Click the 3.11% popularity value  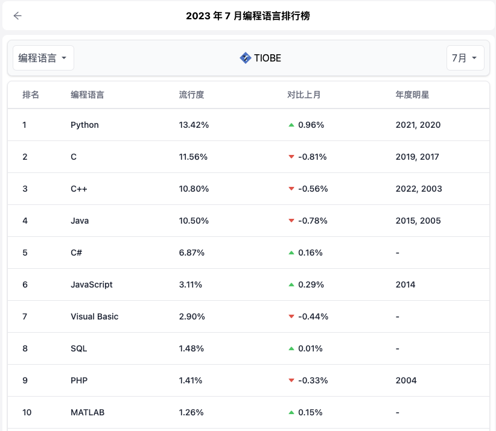(x=191, y=285)
